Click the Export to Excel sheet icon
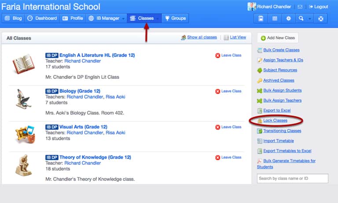 point(260,111)
